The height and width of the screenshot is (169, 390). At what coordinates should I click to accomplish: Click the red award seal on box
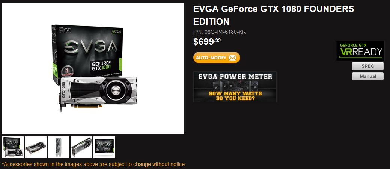(67, 71)
